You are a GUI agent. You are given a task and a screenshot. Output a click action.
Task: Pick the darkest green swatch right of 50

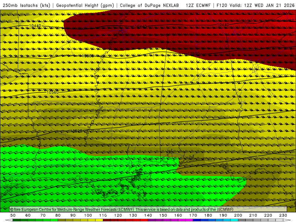tap(17, 220)
